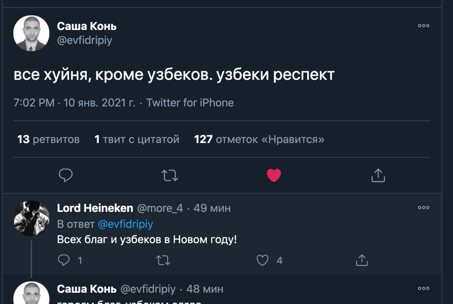This screenshot has height=304, width=453.
Task: Retweet the main tweet by Саша Конь
Action: pyautogui.click(x=170, y=175)
